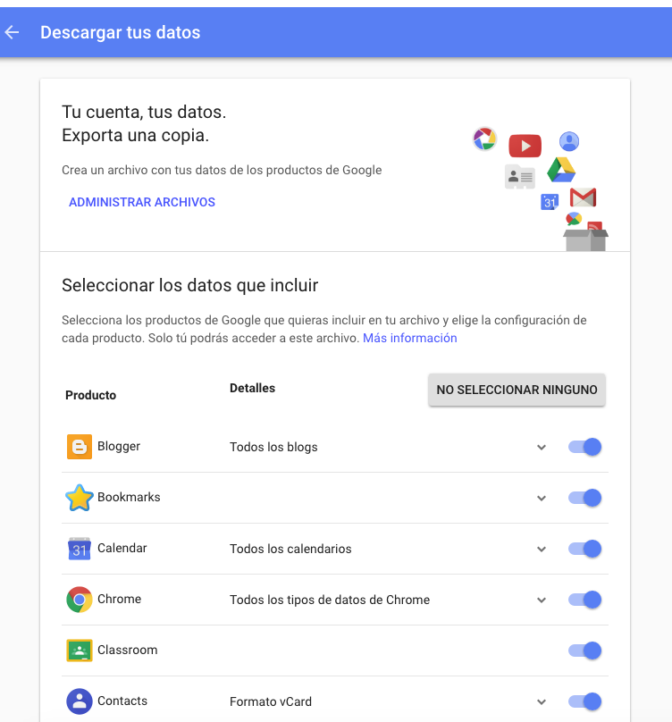The height and width of the screenshot is (722, 672).
Task: Open the ADMINISTRAR ARCHIVOS link
Action: click(142, 202)
